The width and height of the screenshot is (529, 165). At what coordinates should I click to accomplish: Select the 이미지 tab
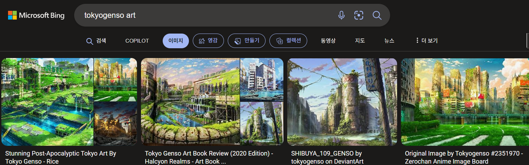(176, 41)
